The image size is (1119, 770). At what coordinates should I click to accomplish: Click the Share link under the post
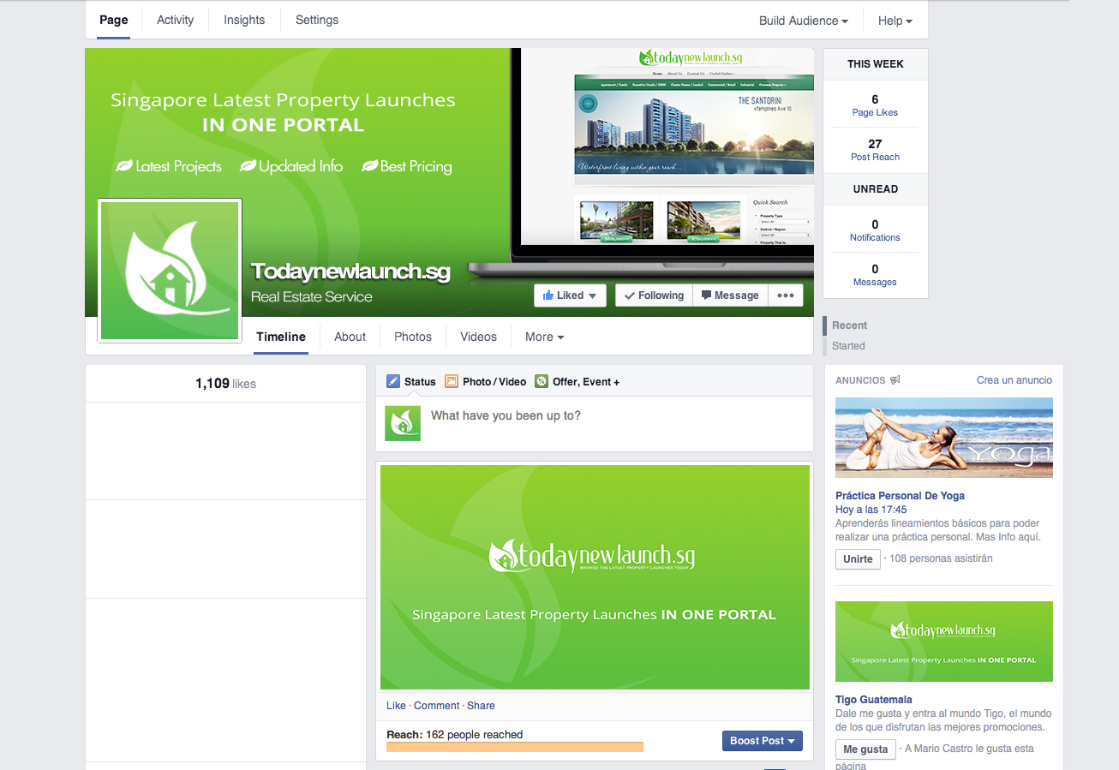click(481, 706)
